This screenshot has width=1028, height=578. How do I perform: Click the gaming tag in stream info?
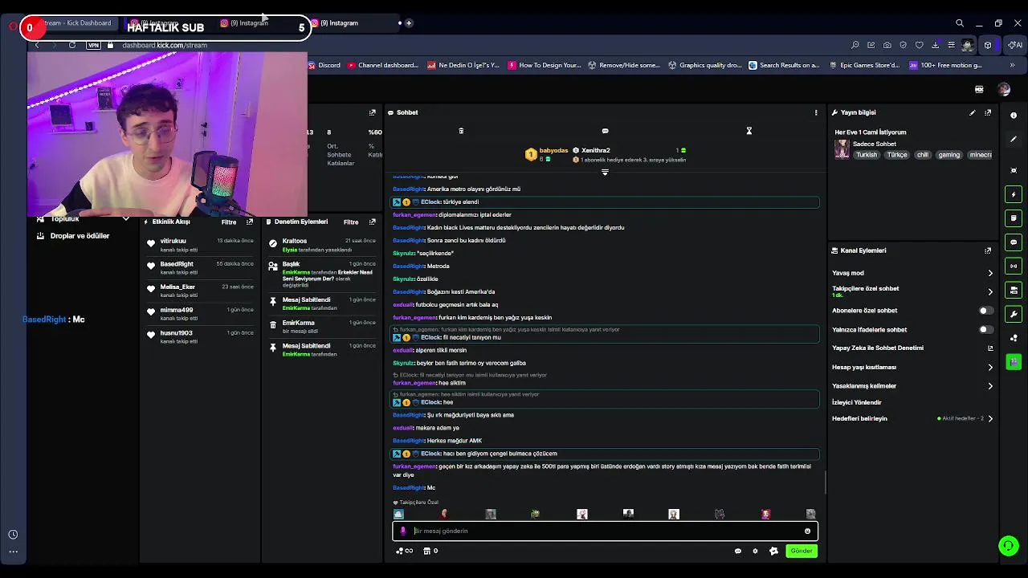pos(949,155)
